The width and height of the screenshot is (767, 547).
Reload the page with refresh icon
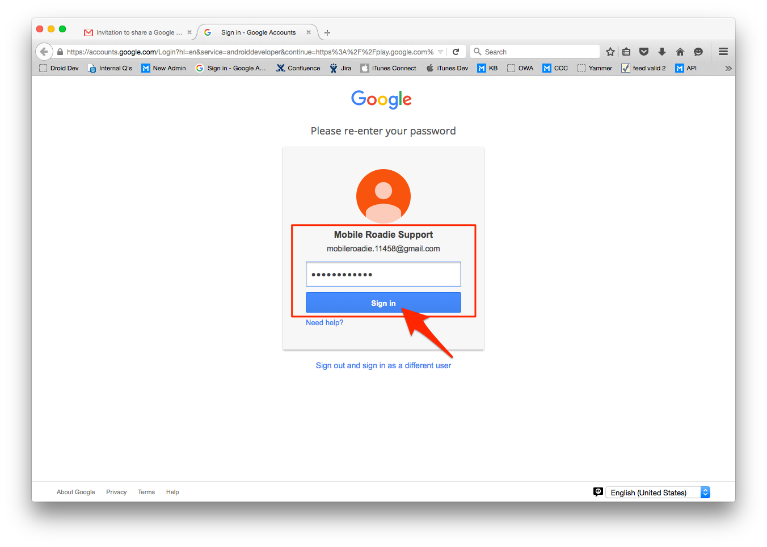[x=456, y=52]
